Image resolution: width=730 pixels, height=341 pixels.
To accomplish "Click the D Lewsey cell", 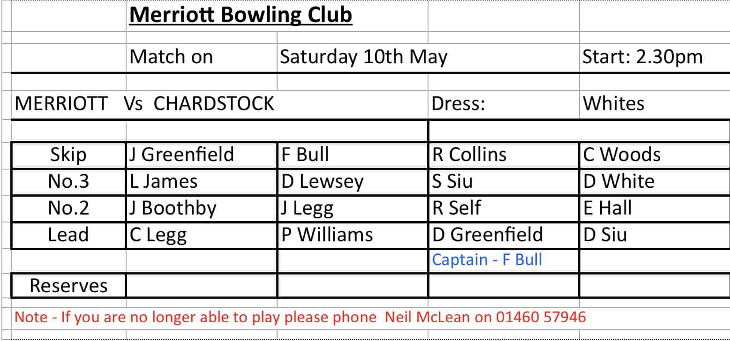I will point(322,182).
